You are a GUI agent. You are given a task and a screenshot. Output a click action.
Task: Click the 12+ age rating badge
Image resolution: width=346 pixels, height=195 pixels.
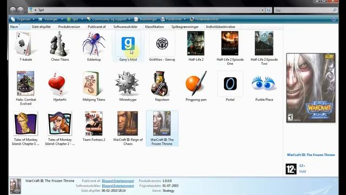(291, 169)
